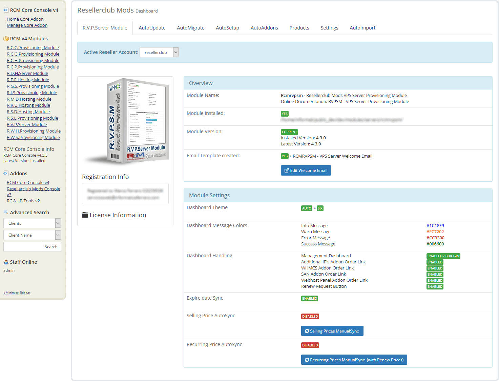Viewport: 499px width, 381px height.
Task: Click the Module Installed YES badge
Action: [x=285, y=114]
